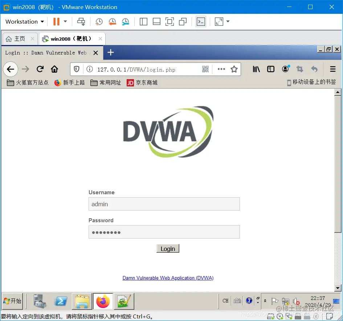Close the Firefox DVWA login tab
Viewport: 343px width, 321px height.
click(x=95, y=53)
